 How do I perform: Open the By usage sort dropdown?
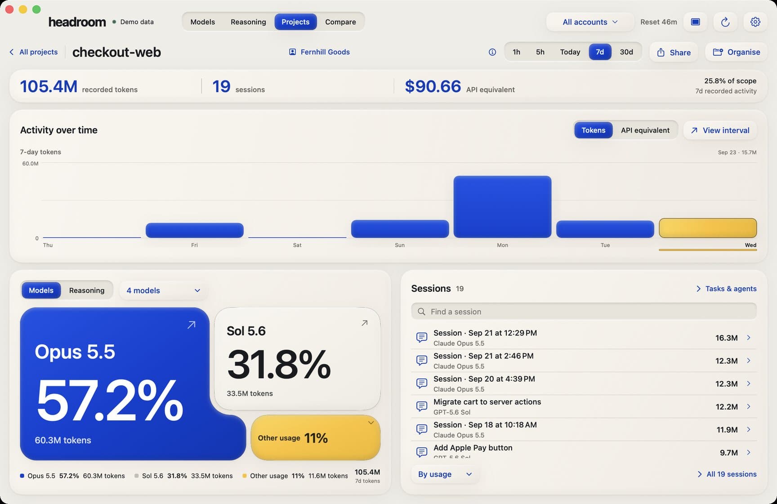445,474
